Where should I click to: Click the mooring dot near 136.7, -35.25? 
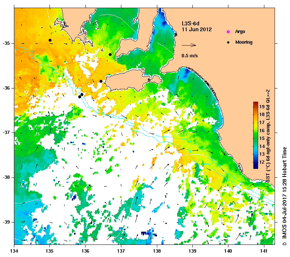point(110,54)
